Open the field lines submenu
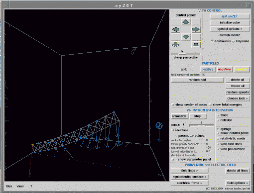This screenshot has width=254, height=193. coord(189,171)
